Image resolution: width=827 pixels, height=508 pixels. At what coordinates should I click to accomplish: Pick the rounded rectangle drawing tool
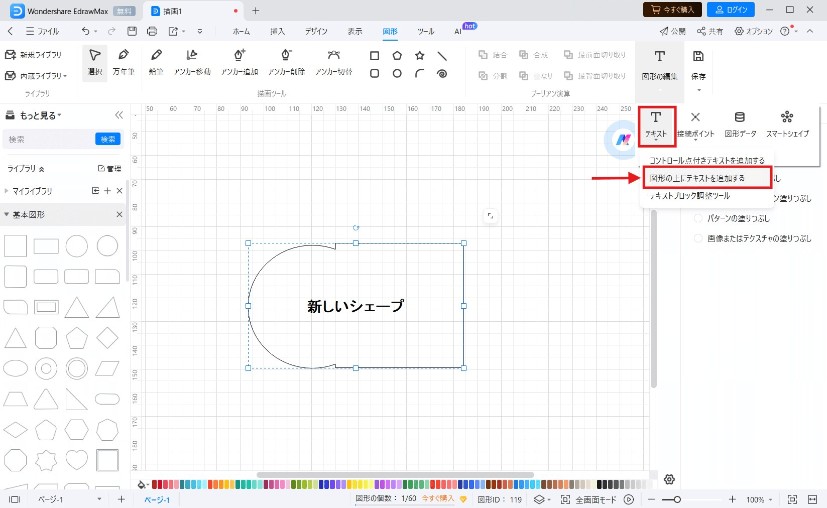coord(375,74)
